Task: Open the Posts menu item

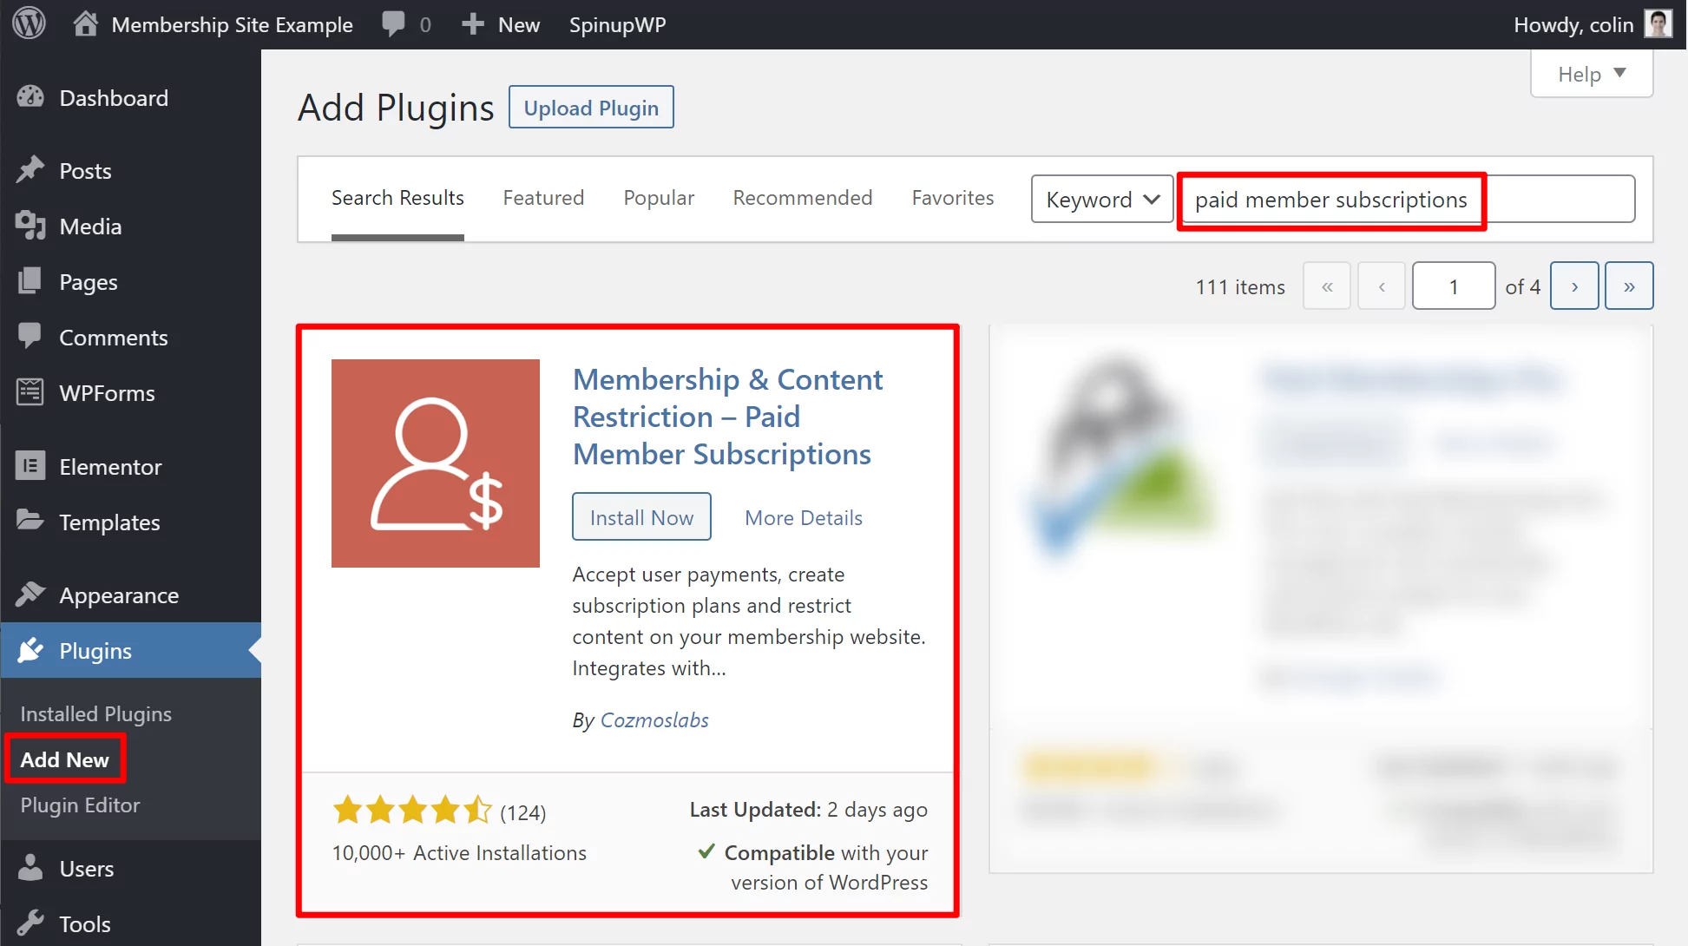Action: (130, 170)
